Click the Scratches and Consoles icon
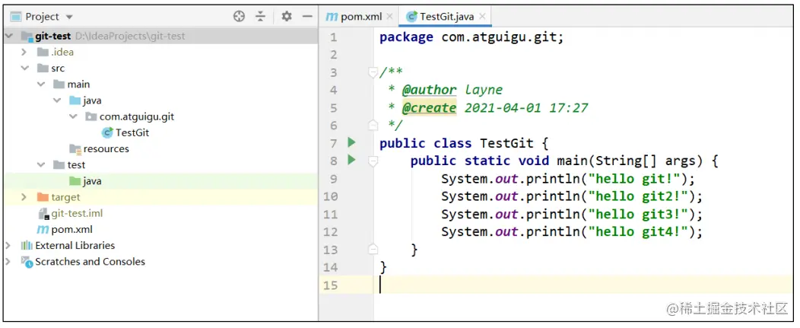The height and width of the screenshot is (328, 800). coord(27,262)
